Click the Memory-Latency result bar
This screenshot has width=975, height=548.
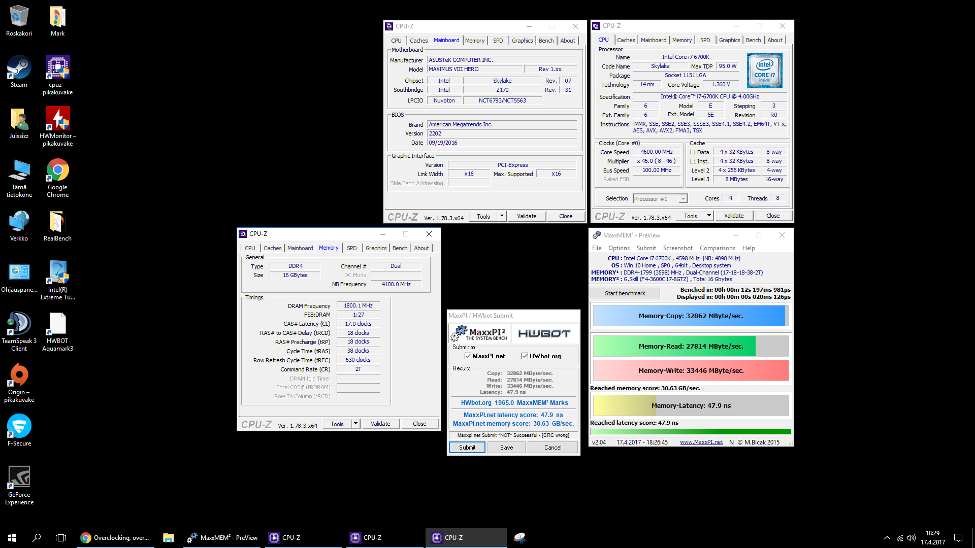pyautogui.click(x=691, y=405)
